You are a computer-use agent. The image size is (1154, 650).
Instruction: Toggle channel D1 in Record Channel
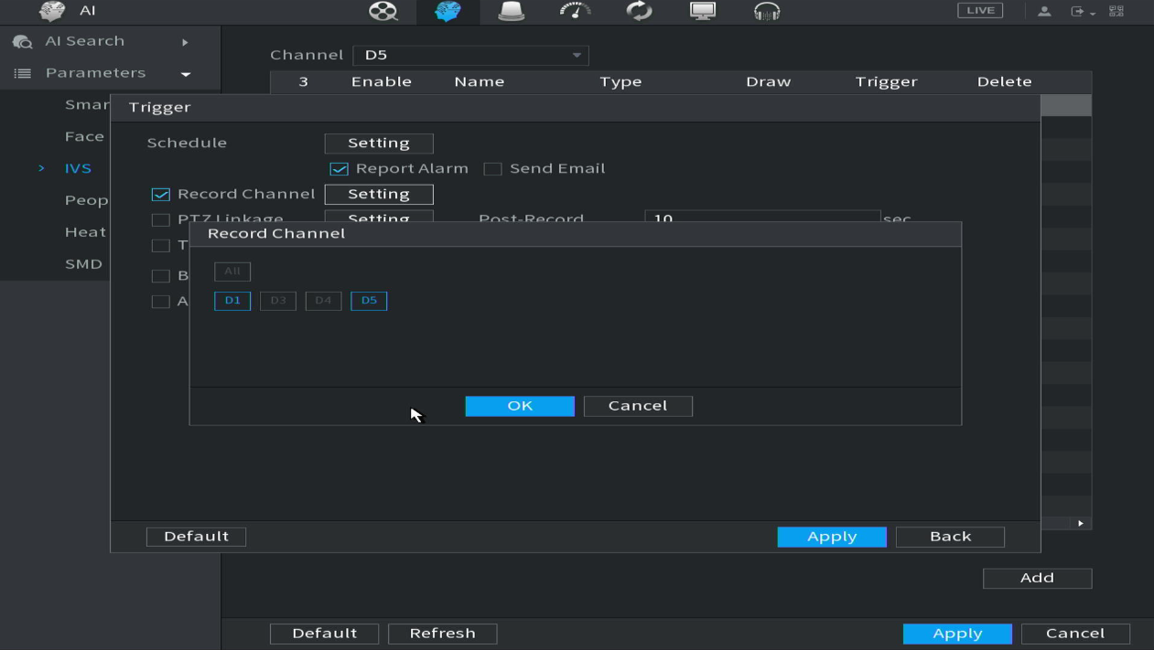point(232,301)
